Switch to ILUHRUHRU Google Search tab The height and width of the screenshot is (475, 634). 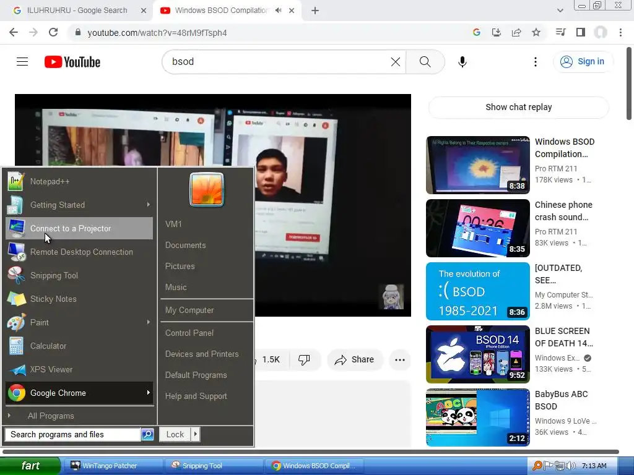[x=77, y=11]
